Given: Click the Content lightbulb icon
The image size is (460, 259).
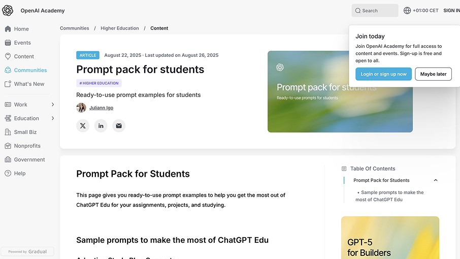Looking at the screenshot, I should 8,56.
